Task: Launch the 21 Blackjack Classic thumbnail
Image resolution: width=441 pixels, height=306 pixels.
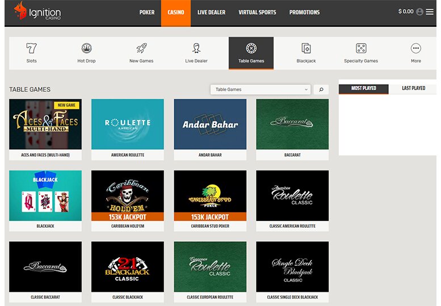Action: click(128, 267)
